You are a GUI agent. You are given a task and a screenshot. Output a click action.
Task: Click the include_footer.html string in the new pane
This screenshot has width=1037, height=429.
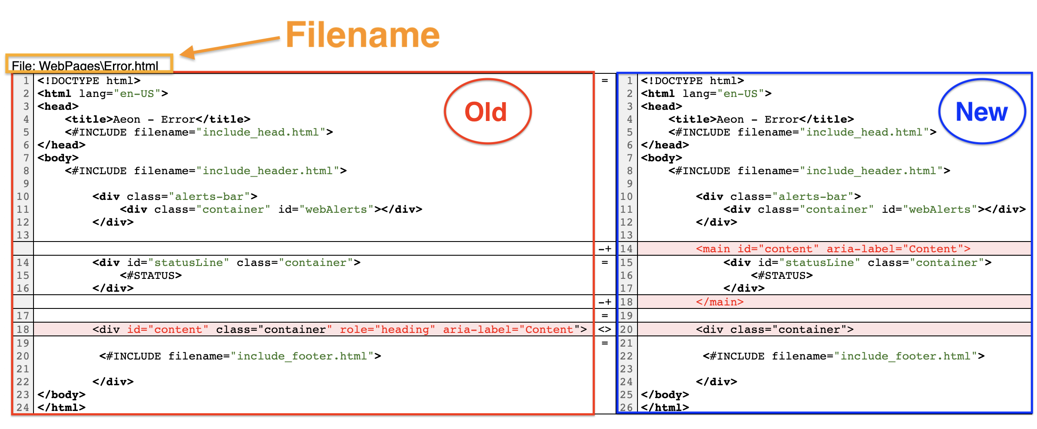tap(906, 356)
